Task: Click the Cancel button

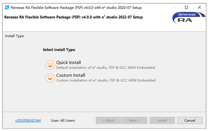Action: click(190, 120)
